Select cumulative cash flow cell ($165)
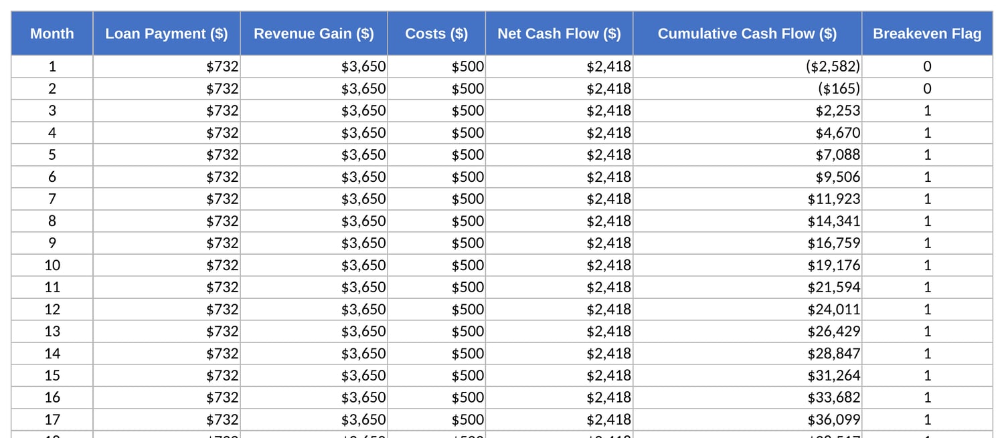This screenshot has height=438, width=1004. click(748, 88)
